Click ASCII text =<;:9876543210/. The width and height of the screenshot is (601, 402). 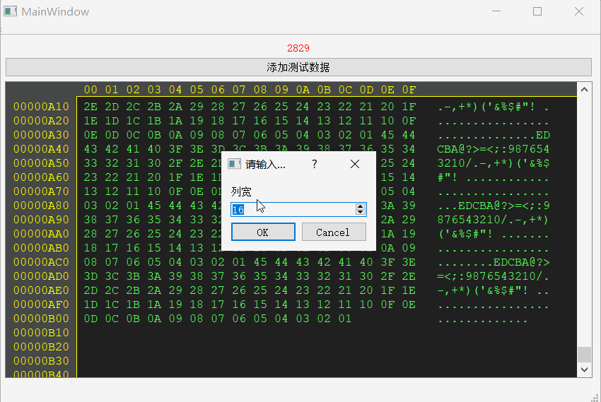tap(494, 276)
